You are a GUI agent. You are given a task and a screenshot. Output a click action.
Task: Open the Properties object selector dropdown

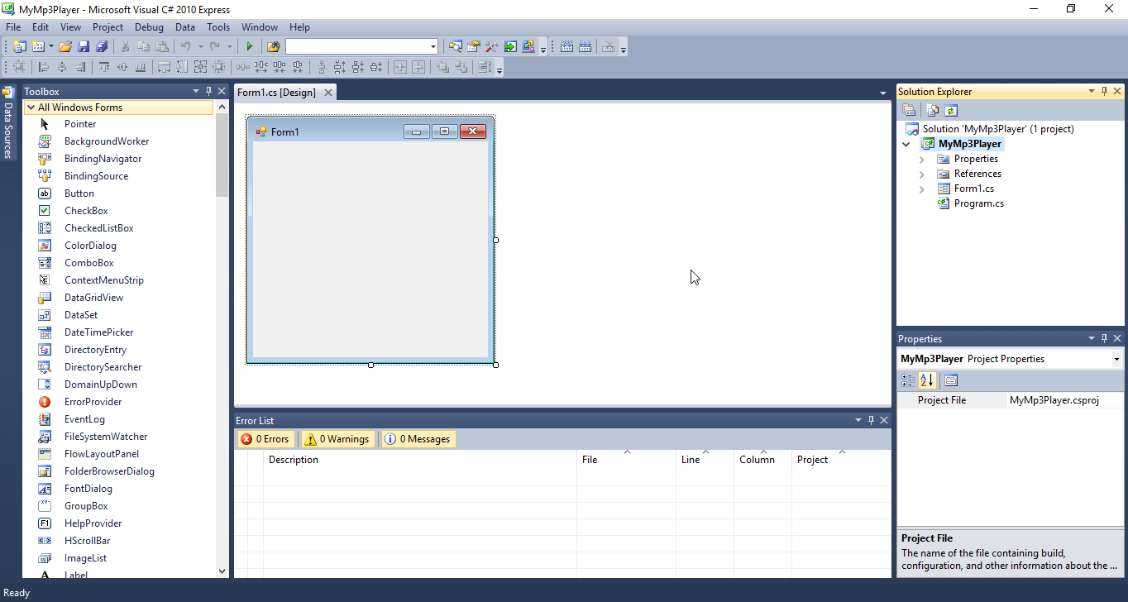(x=1116, y=359)
